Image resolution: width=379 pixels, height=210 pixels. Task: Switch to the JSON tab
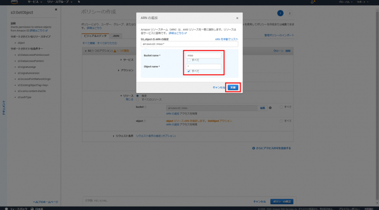coord(116,36)
